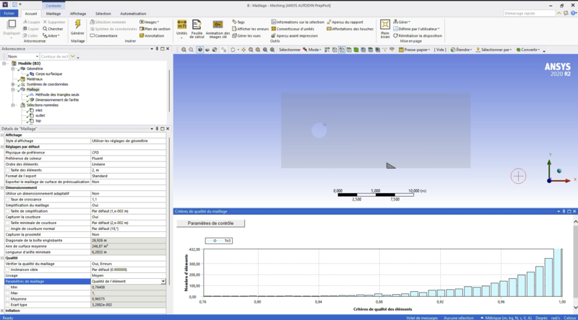Click the Démarrage rapide search field
The width and height of the screenshot is (578, 320).
[530, 13]
